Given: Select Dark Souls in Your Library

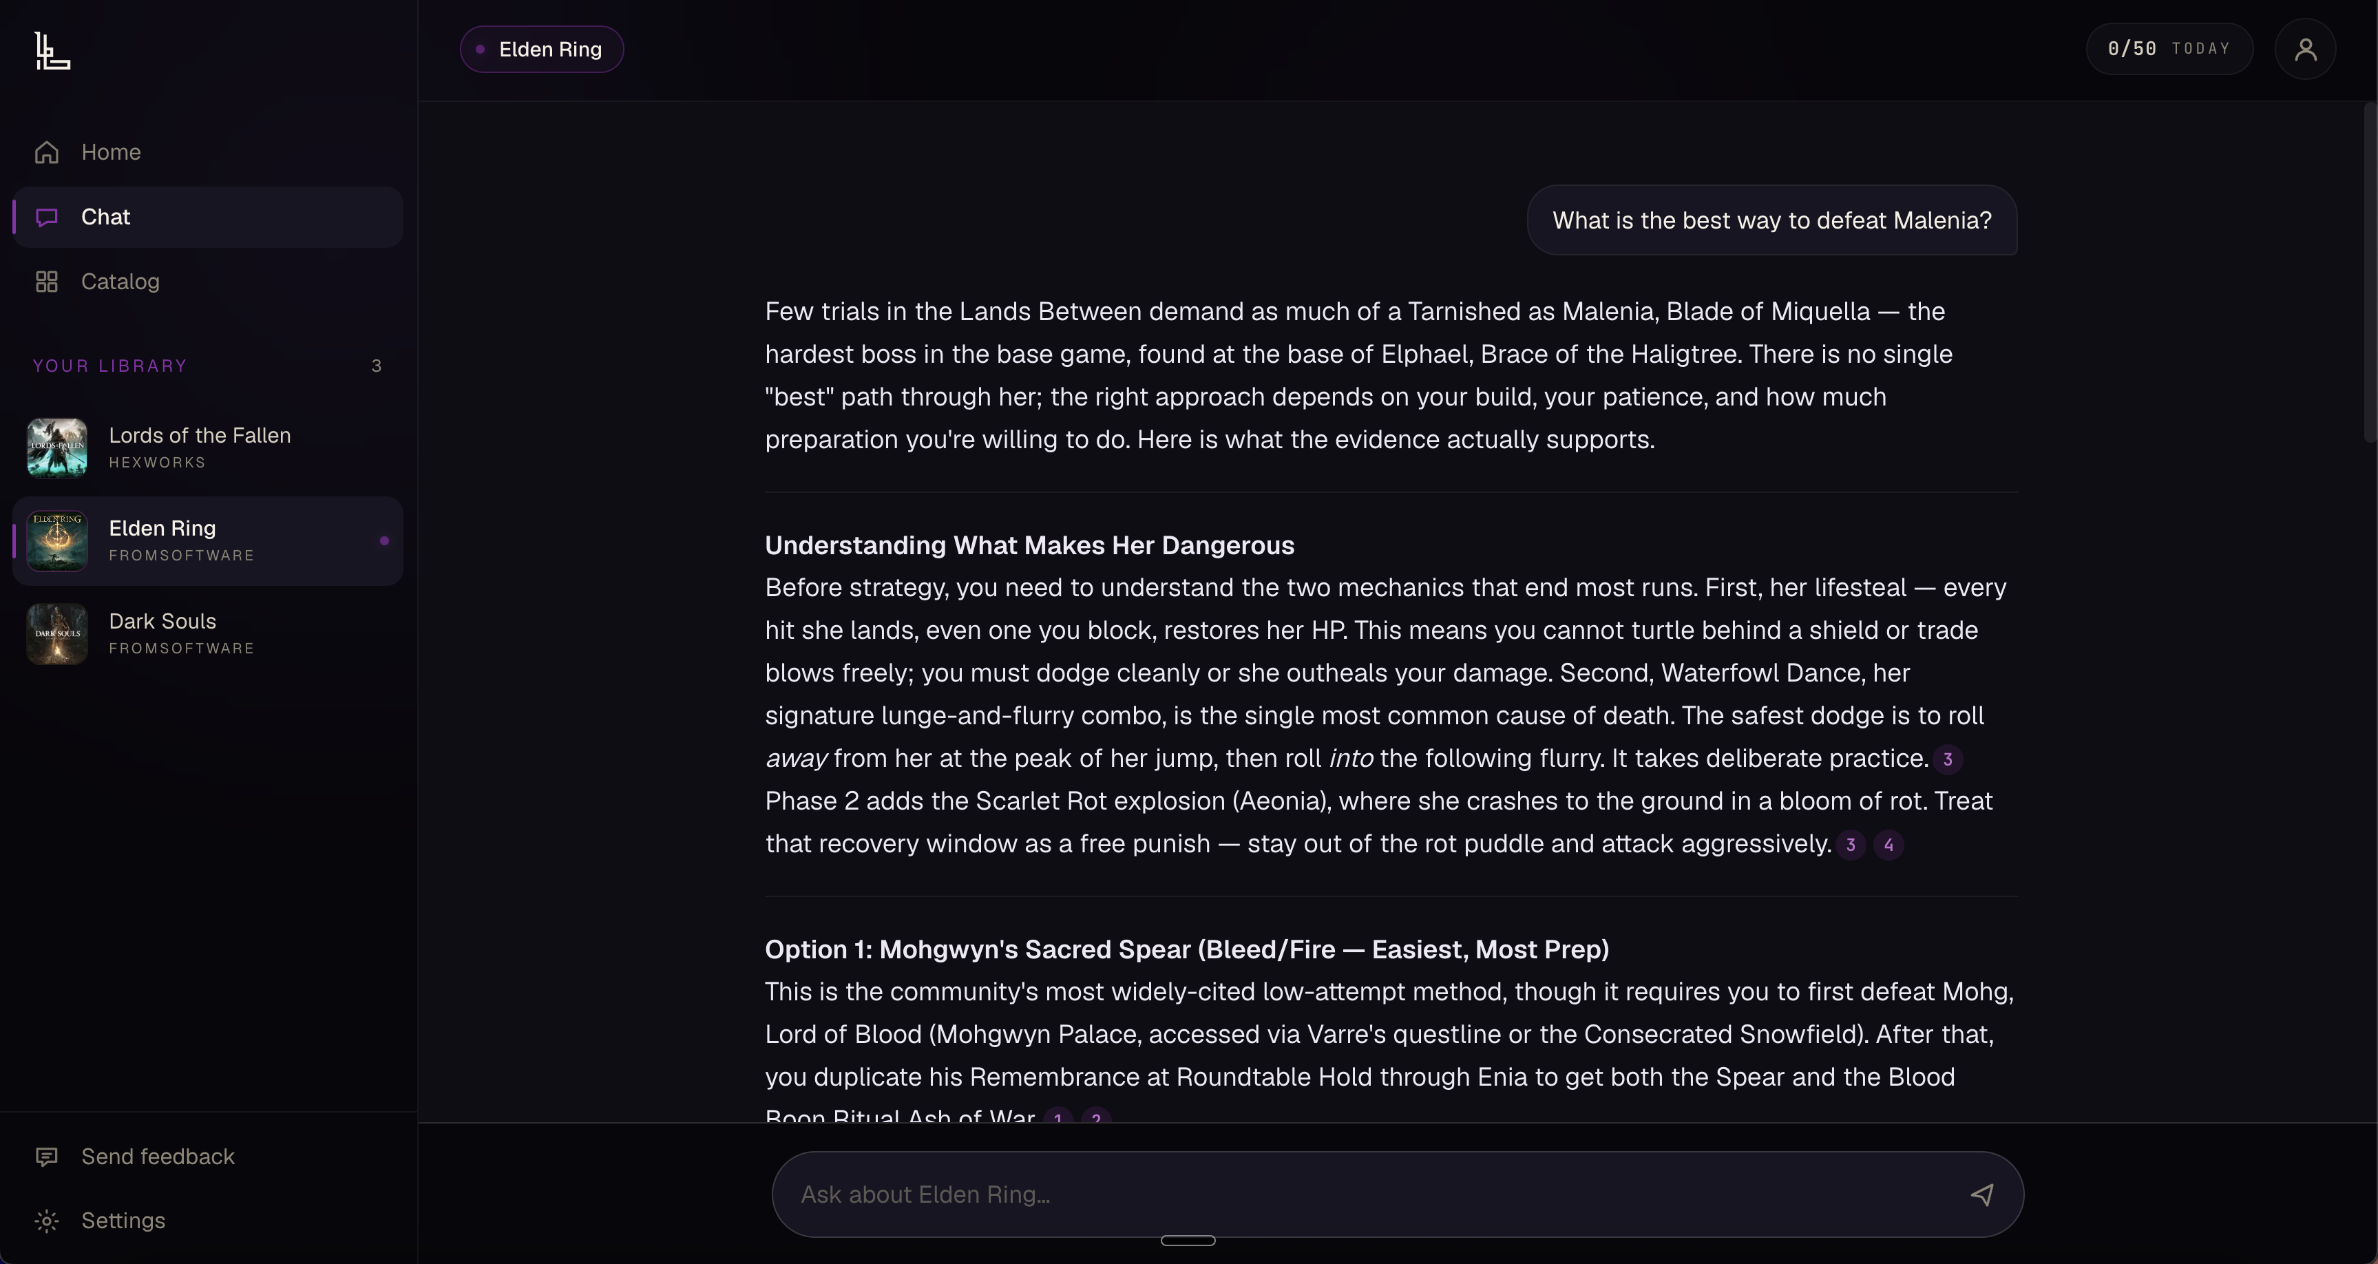Looking at the screenshot, I should [208, 634].
